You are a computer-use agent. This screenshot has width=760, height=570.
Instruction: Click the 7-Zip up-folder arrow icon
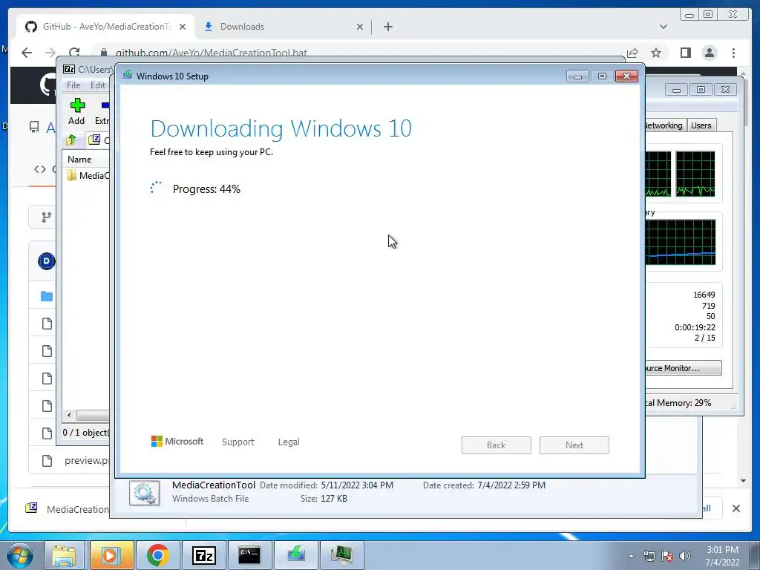[x=71, y=140]
